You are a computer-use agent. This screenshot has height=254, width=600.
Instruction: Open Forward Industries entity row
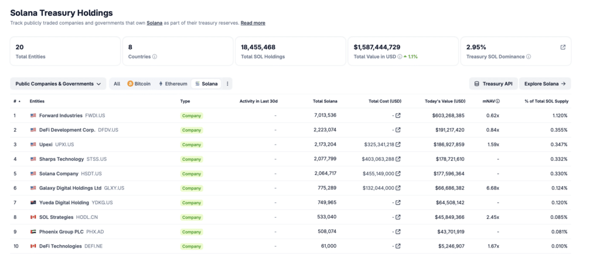click(291, 115)
